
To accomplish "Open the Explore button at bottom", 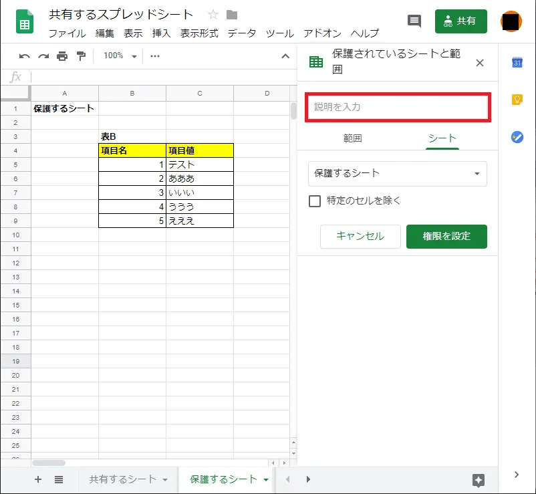I will (x=479, y=480).
